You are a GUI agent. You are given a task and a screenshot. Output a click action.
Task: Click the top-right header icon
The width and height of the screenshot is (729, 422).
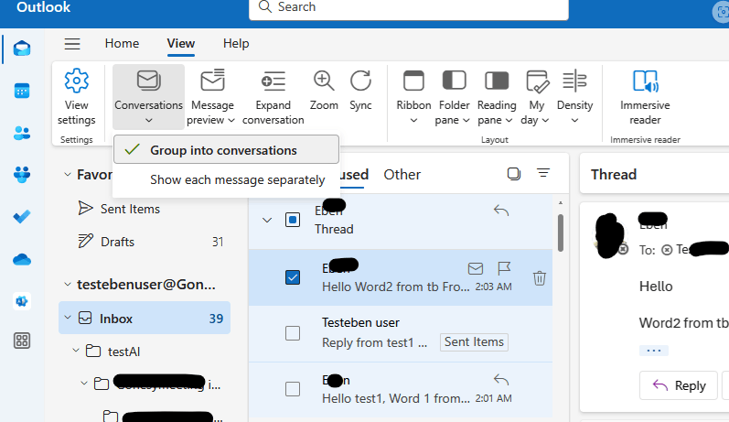coord(721,12)
